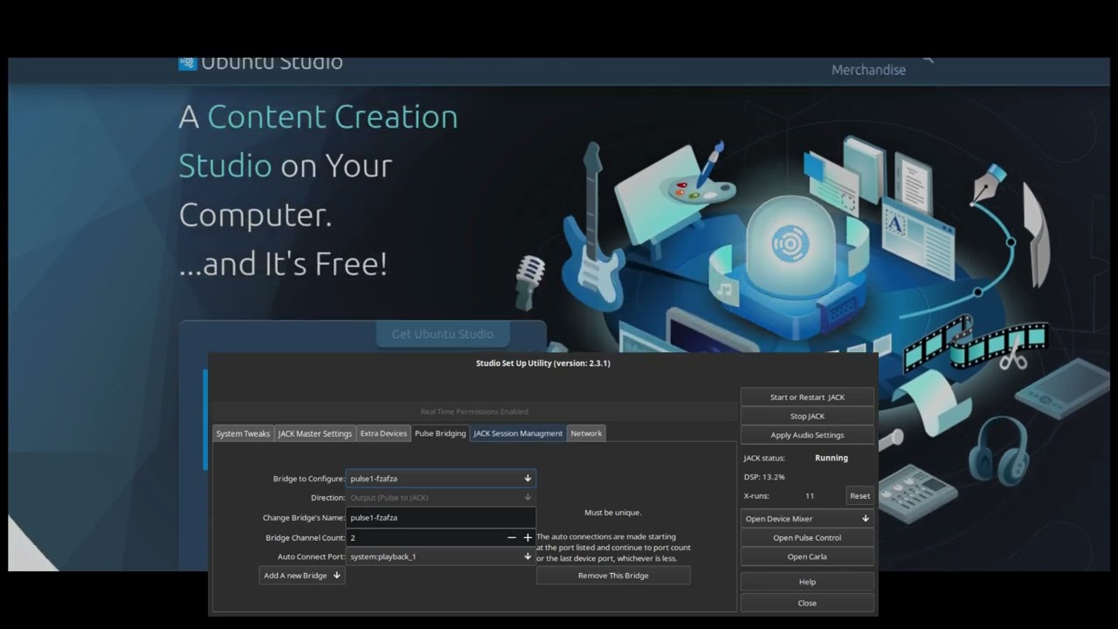This screenshot has width=1118, height=629.
Task: Switch to the Network tab
Action: [x=586, y=433]
